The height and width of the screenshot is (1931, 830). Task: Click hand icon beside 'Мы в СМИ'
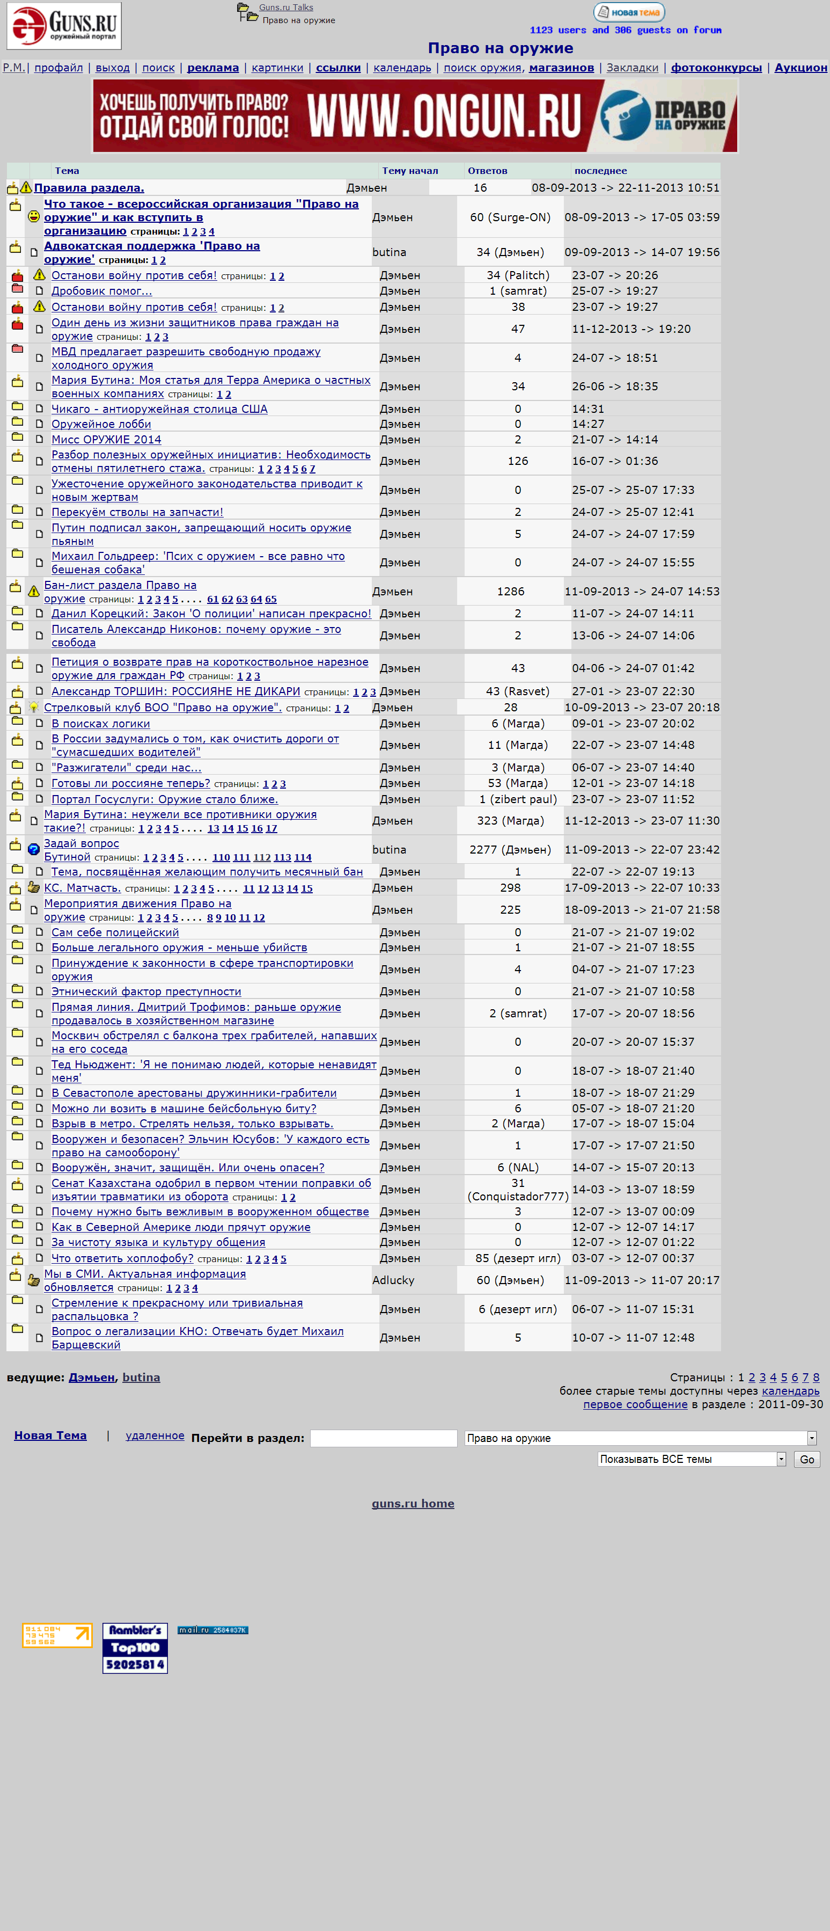pyautogui.click(x=34, y=1280)
